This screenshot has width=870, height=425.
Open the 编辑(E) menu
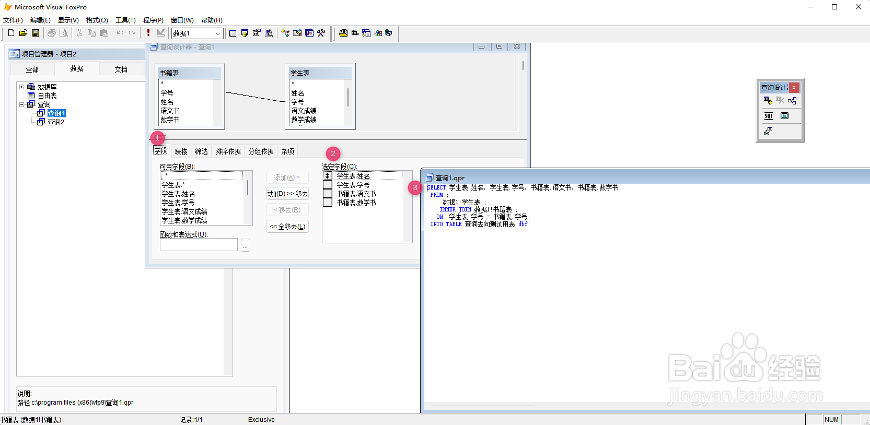(40, 20)
